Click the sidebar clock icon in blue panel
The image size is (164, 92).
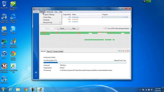(x=36, y=76)
